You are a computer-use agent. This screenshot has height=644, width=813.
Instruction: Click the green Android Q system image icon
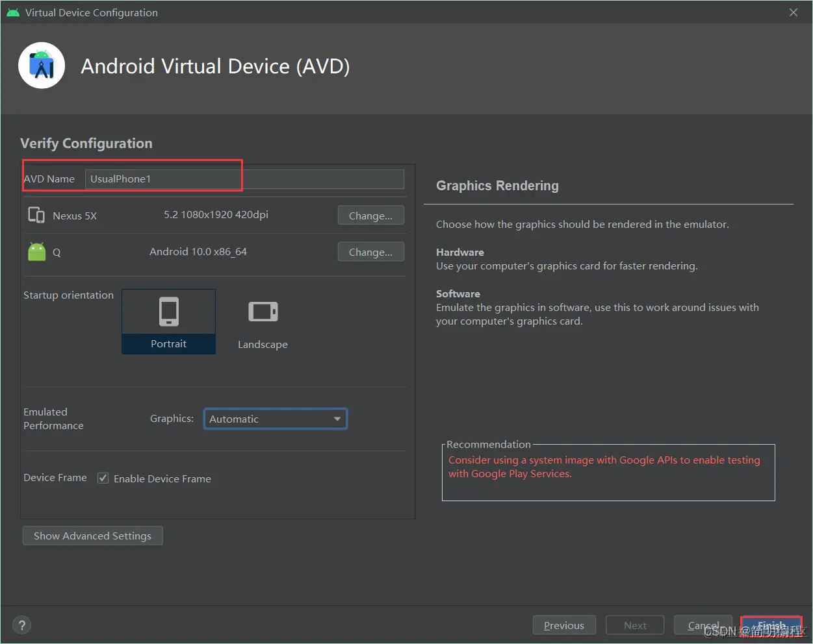(37, 252)
